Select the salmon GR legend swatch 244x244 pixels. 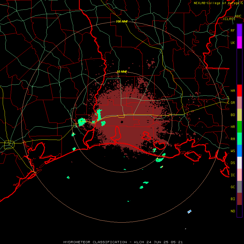click(x=239, y=103)
